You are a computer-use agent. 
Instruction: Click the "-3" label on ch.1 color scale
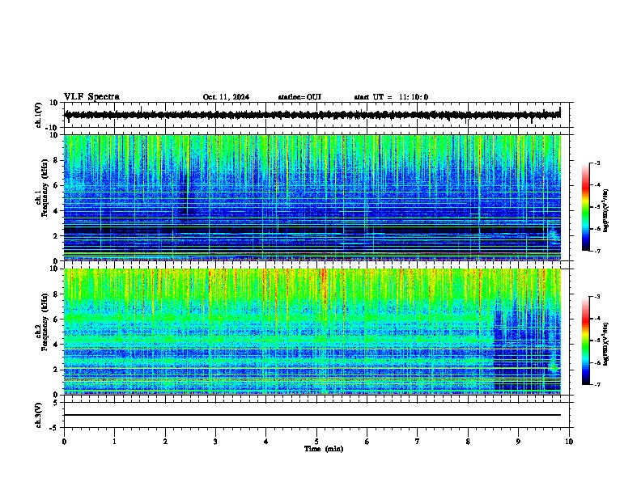596,163
